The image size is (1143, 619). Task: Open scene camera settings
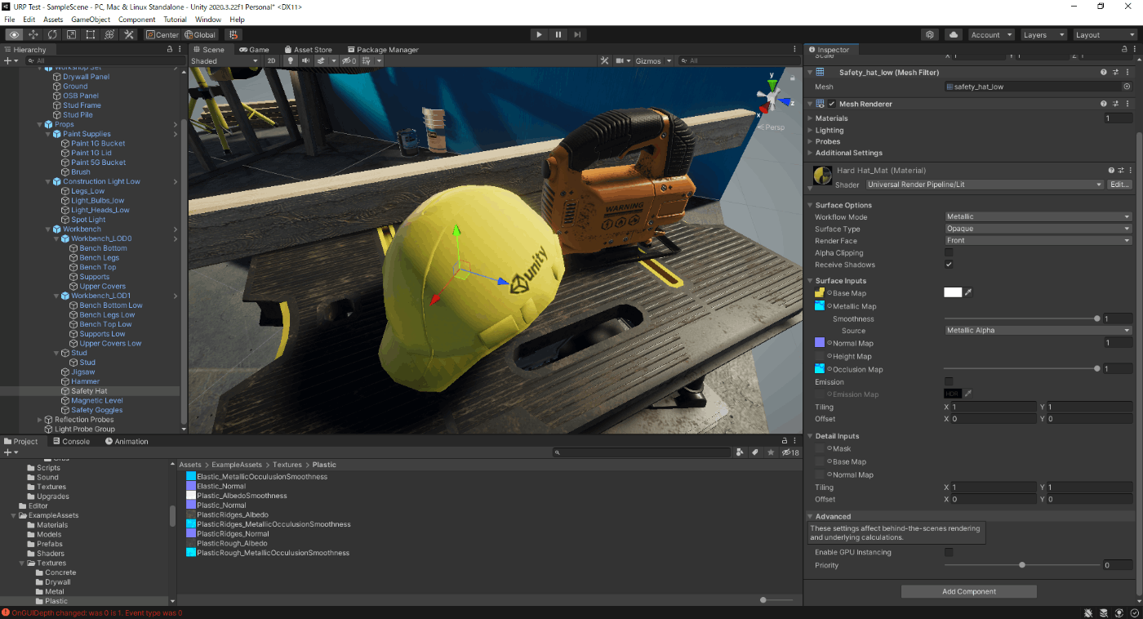624,60
